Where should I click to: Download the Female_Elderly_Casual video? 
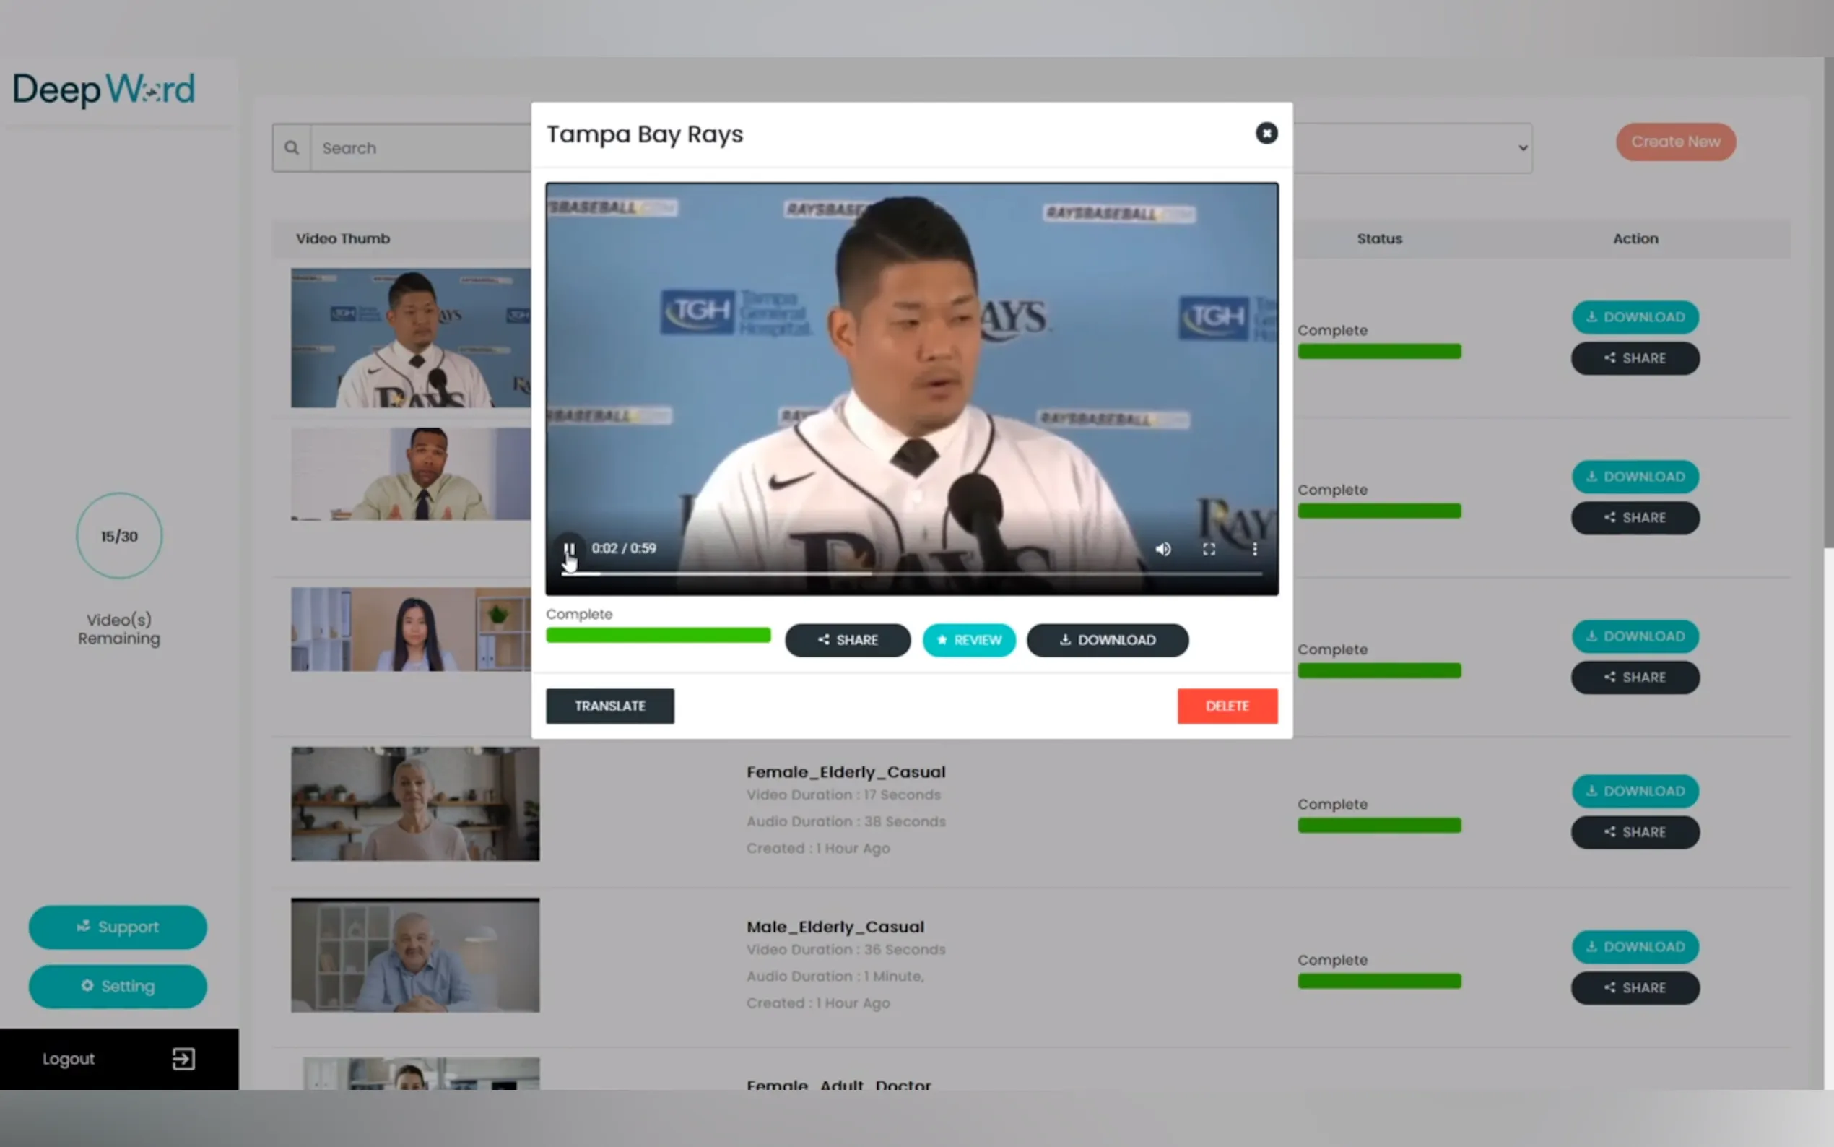coord(1635,790)
